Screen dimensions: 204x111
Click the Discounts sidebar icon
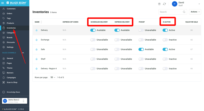[x=4, y=42]
